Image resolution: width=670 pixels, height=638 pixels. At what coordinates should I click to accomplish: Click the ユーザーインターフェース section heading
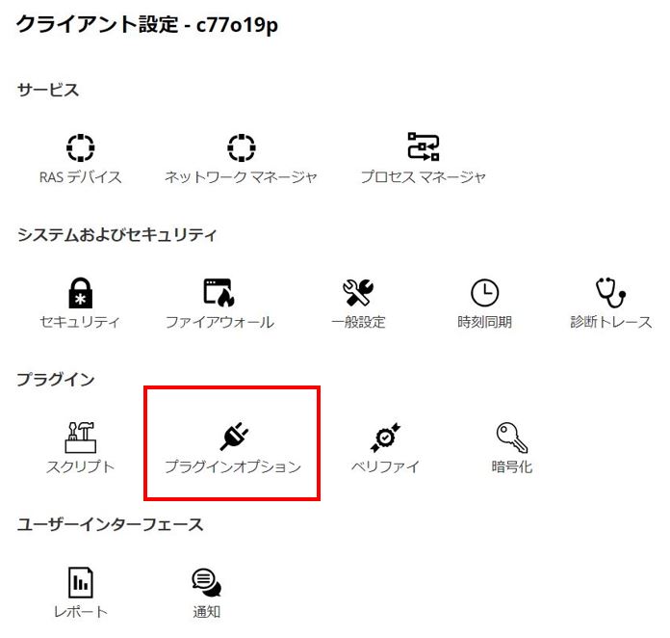coord(111,524)
